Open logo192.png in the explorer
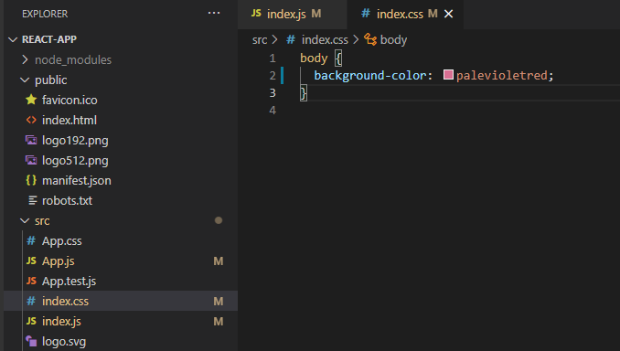Image resolution: width=620 pixels, height=351 pixels. [x=75, y=141]
